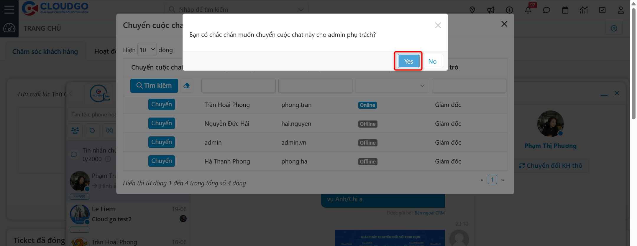Select page 1 in pagination

coord(492,179)
